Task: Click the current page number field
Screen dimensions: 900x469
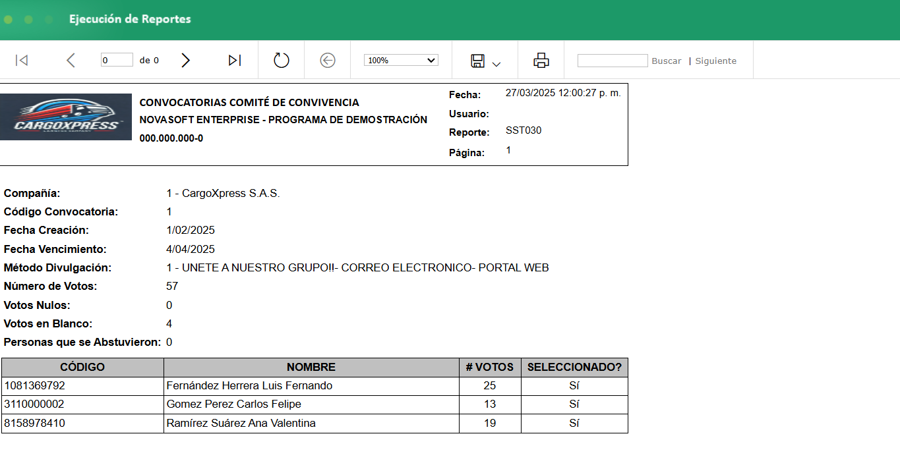Action: click(117, 60)
